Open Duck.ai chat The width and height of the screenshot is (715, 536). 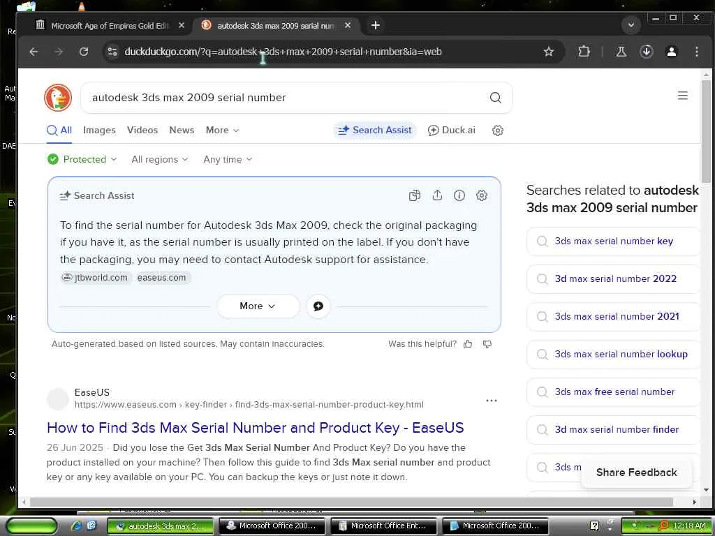coord(452,131)
